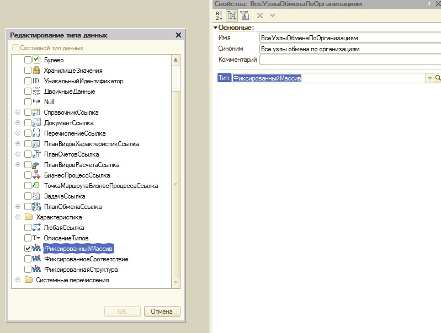Select the ФиксированноеСоответствие row
The width and height of the screenshot is (441, 333).
86,259
